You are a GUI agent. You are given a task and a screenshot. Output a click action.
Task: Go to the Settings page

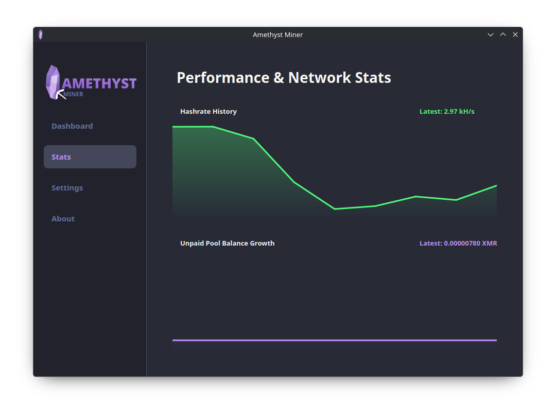pos(67,187)
